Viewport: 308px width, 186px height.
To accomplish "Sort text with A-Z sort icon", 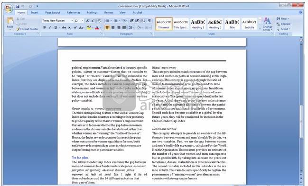I will click(x=143, y=20).
